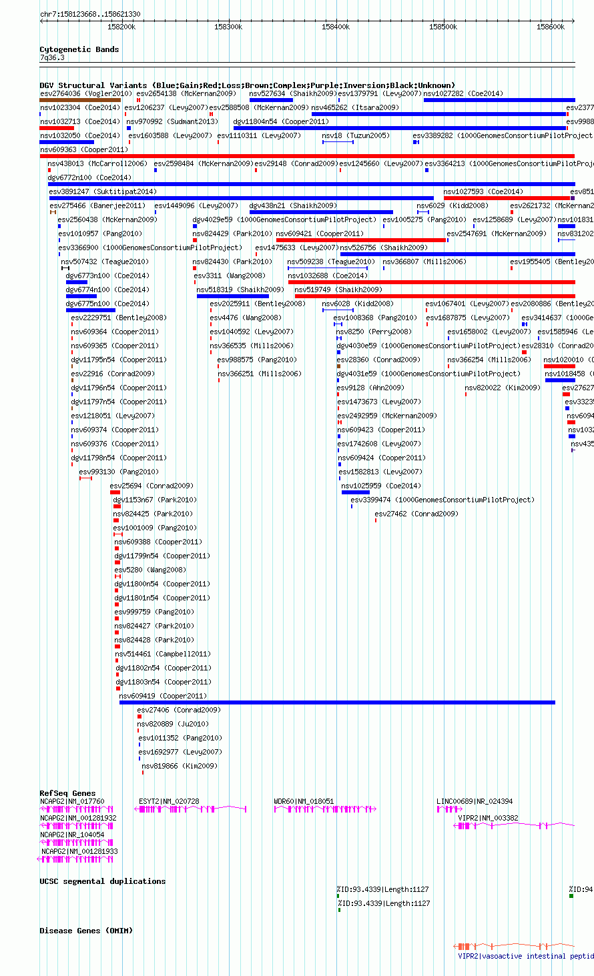Select esv27406 (Conrad2009) label
This screenshot has height=976, width=594.
pyautogui.click(x=179, y=710)
